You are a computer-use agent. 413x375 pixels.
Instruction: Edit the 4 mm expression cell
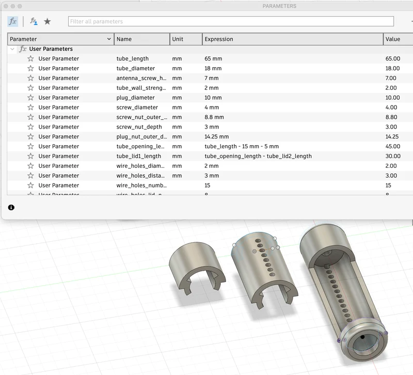tap(212, 107)
